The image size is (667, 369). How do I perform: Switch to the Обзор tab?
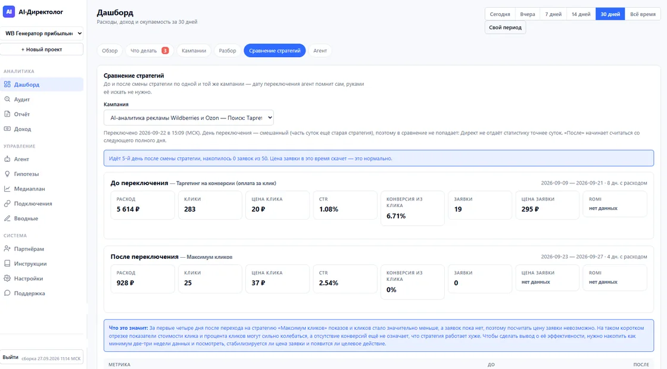tap(110, 51)
